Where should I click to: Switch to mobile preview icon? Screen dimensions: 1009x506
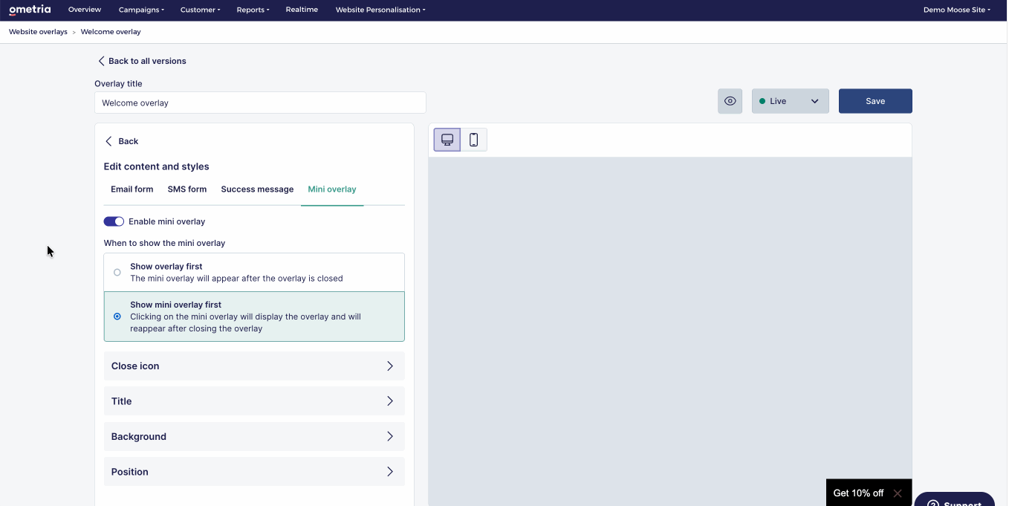(473, 140)
